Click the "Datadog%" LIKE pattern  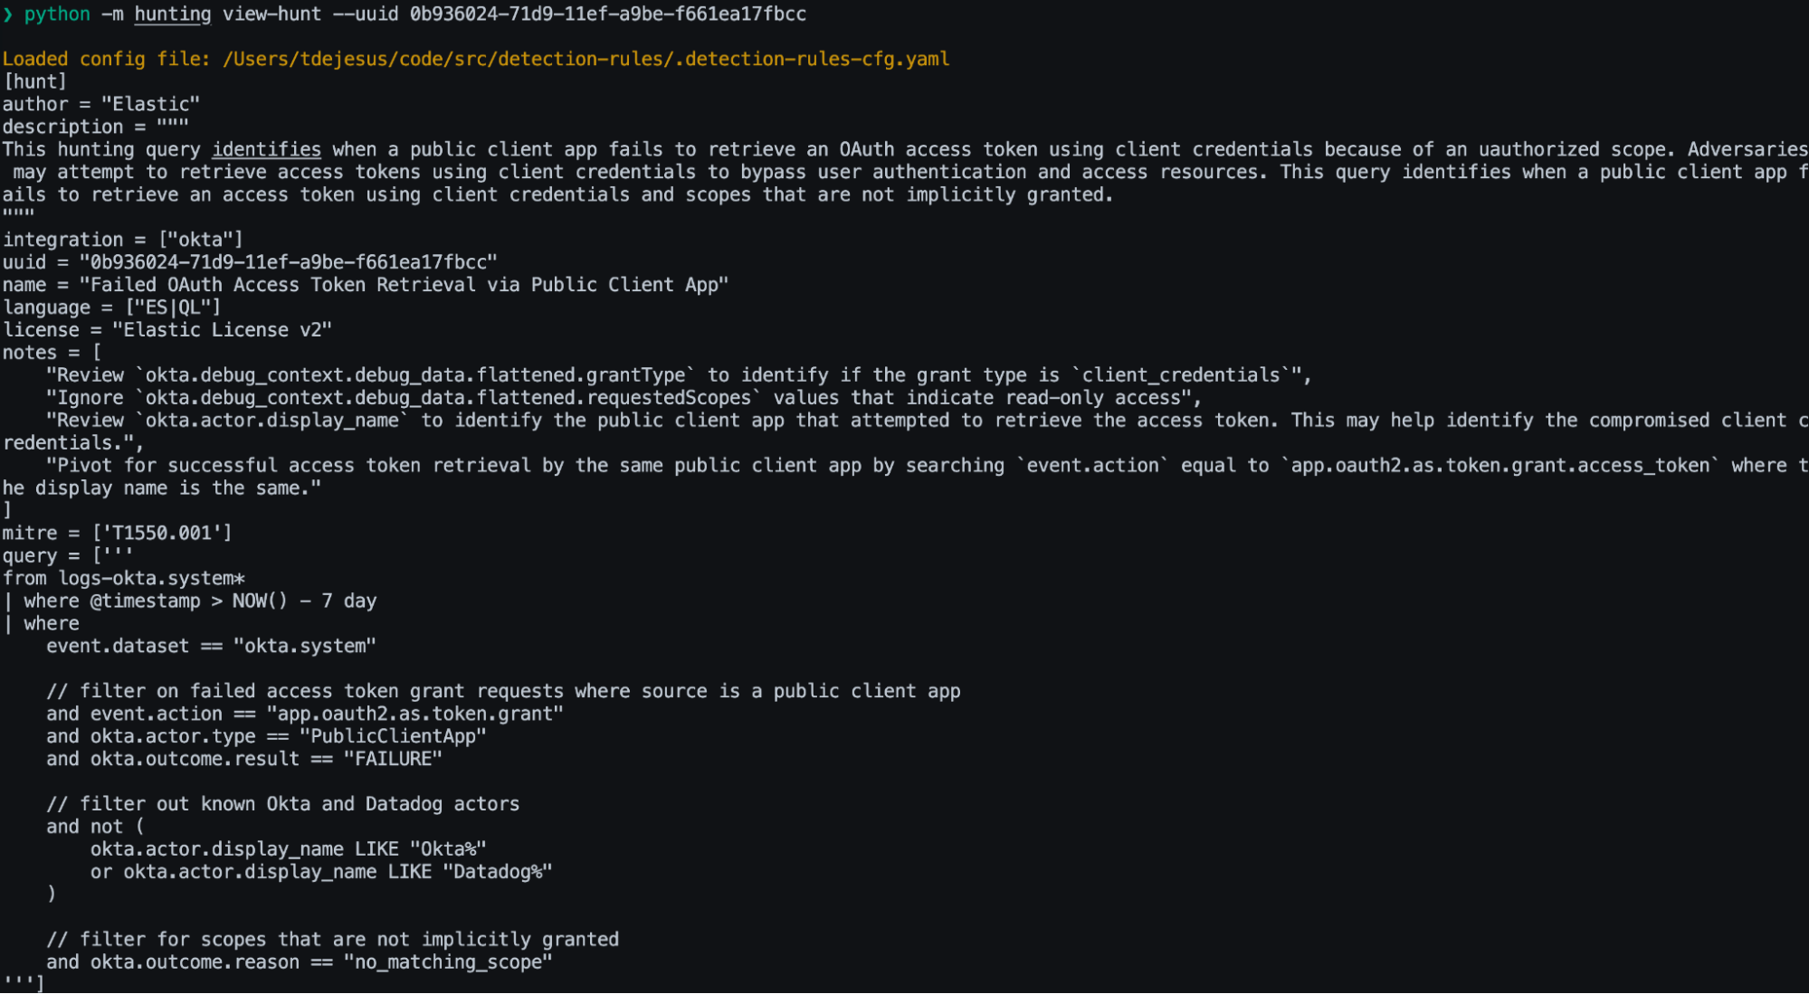[497, 872]
